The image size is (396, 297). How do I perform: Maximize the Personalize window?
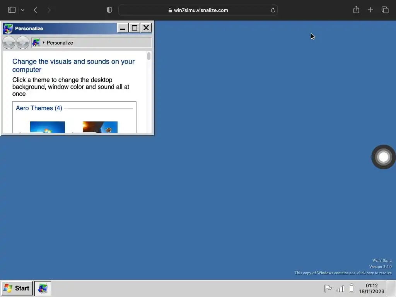134,28
